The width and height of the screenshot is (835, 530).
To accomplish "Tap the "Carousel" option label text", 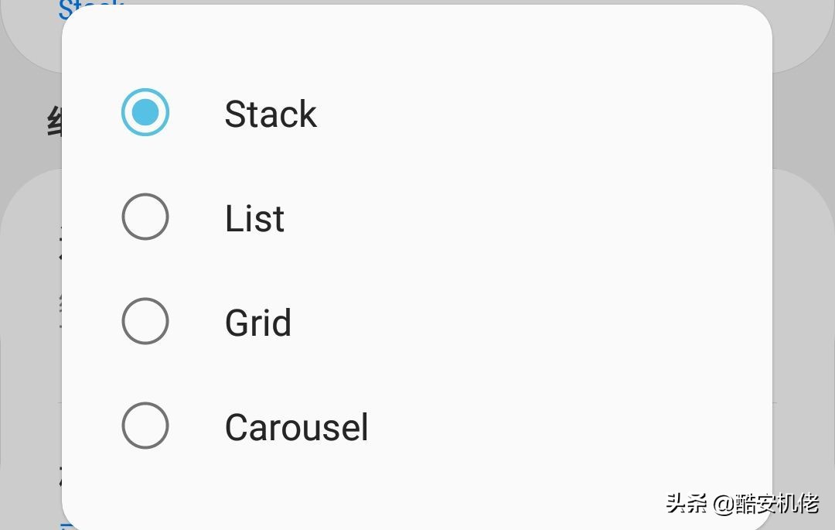I will 296,427.
